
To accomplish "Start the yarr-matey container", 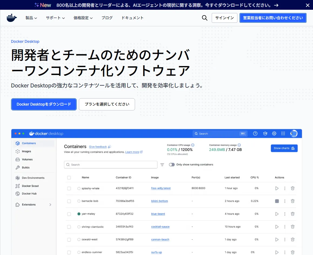I will (277, 214).
